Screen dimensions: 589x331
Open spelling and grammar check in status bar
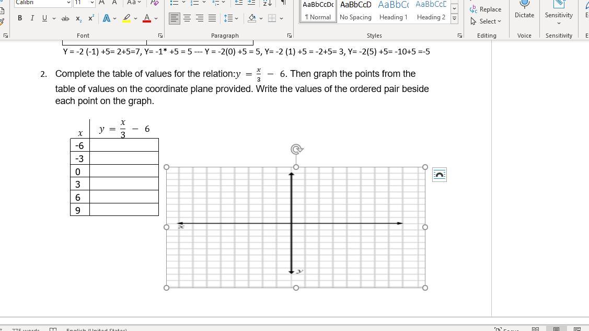click(53, 329)
